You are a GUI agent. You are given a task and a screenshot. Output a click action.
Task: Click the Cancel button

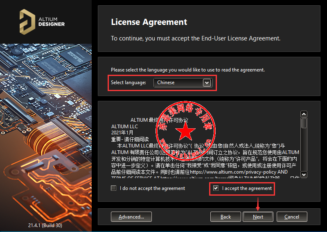pos(292,217)
